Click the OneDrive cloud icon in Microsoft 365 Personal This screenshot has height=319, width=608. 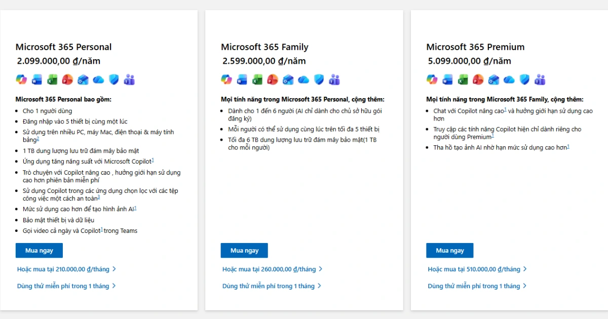tap(99, 79)
